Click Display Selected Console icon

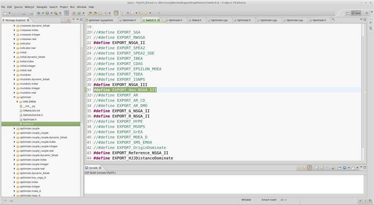(344, 168)
